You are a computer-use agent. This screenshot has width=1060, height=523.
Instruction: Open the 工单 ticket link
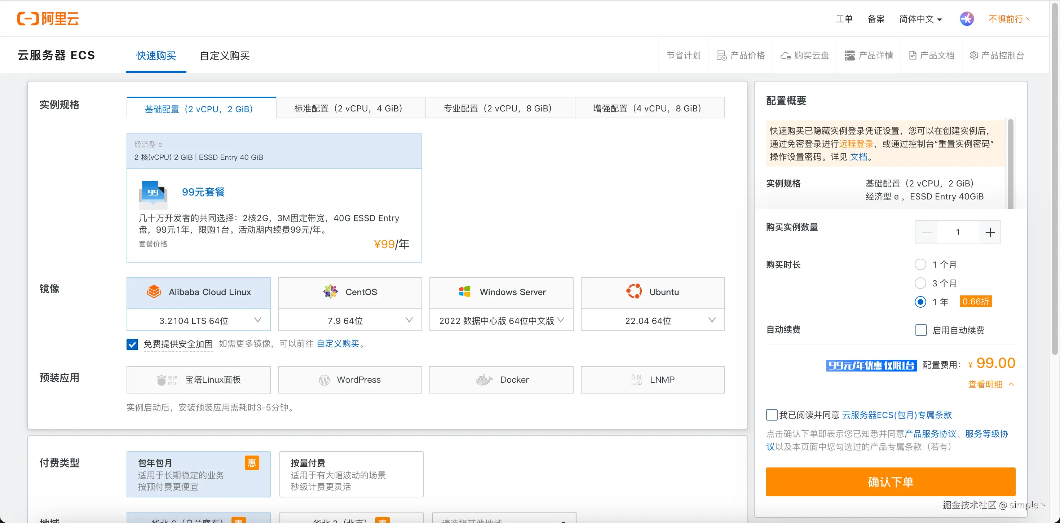[844, 19]
